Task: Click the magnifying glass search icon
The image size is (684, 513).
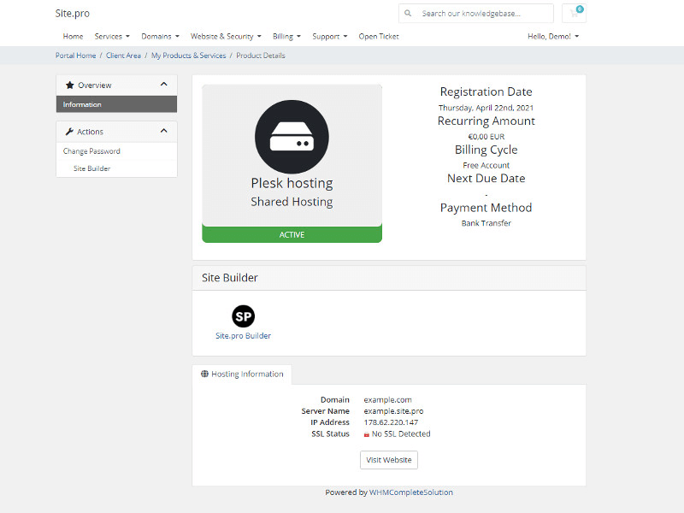Action: click(x=409, y=14)
